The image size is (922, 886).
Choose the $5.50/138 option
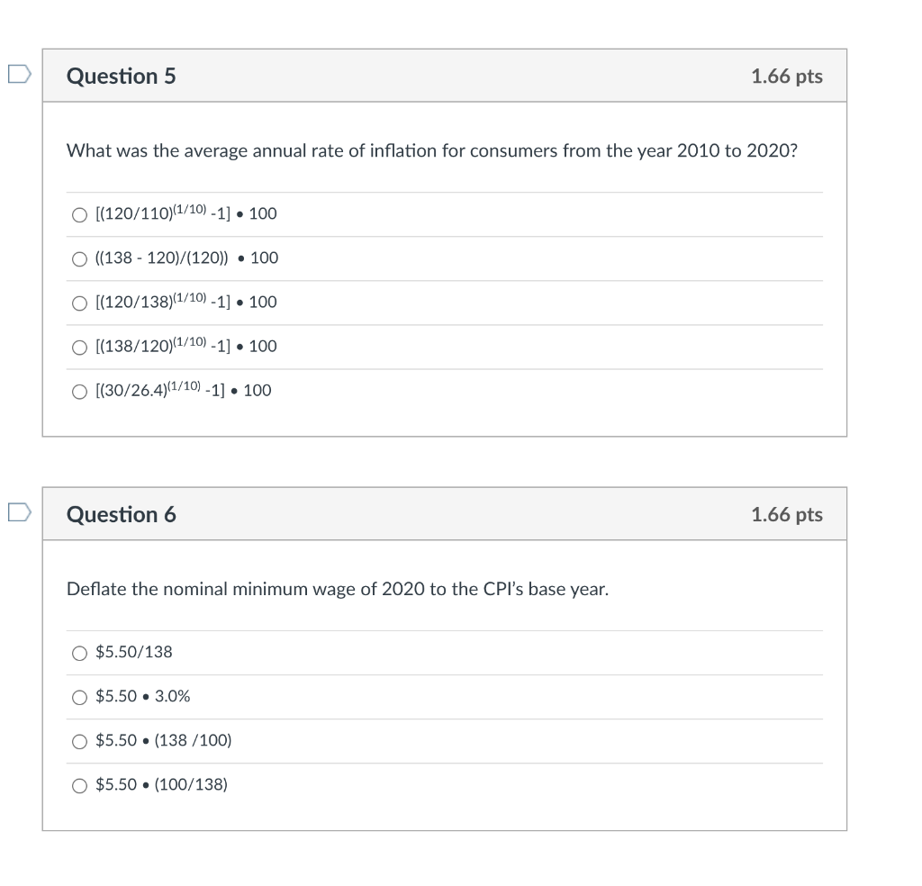pos(79,653)
